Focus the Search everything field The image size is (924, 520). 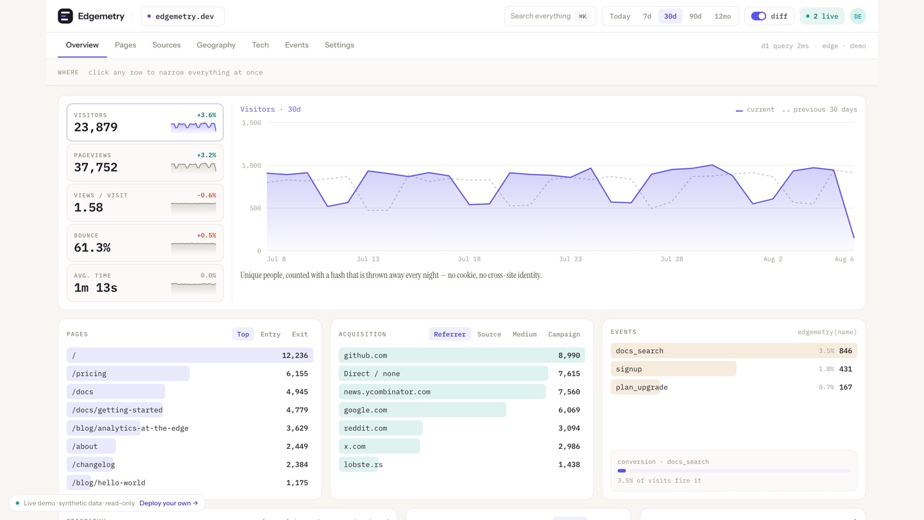coord(550,16)
